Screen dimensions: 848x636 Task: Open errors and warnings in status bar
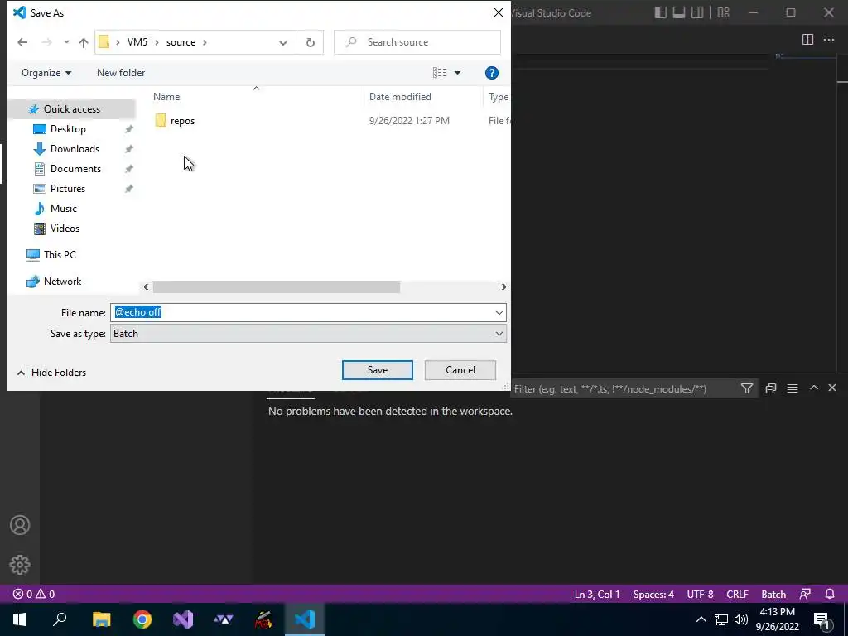point(33,594)
